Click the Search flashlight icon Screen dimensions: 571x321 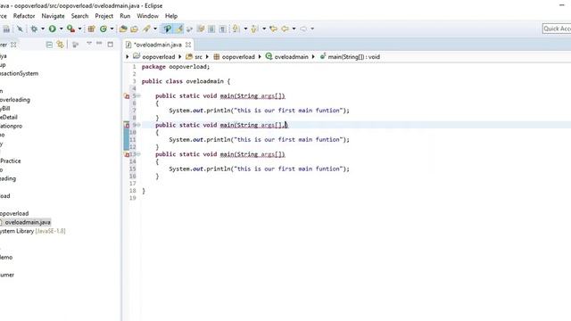click(146, 29)
